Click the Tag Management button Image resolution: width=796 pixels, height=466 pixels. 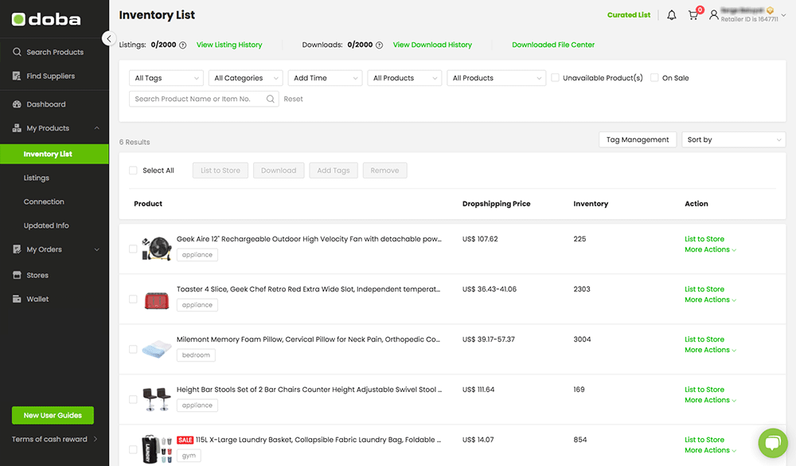(x=638, y=139)
